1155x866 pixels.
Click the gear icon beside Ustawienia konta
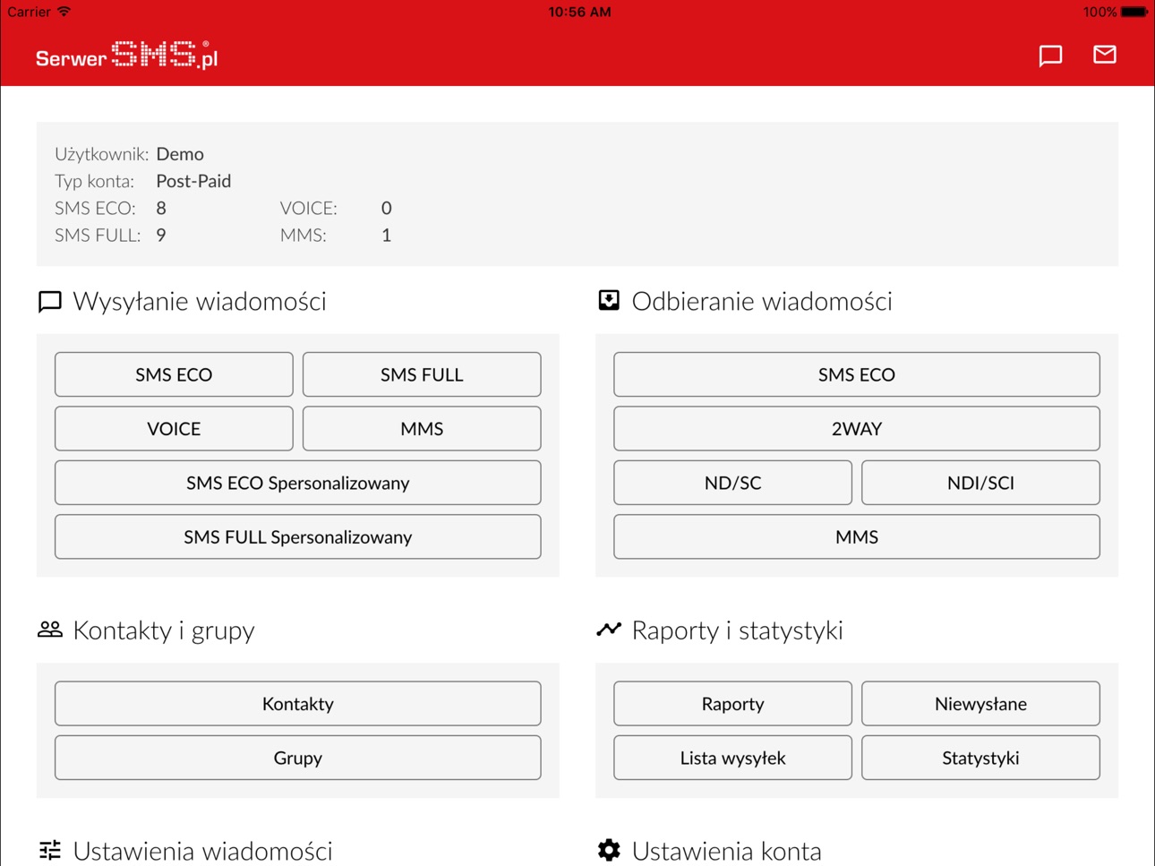(x=609, y=850)
